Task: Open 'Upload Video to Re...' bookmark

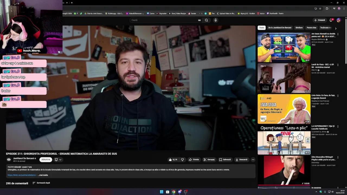Action: tap(226, 13)
